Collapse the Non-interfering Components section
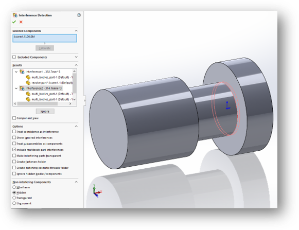 [x=76, y=182]
